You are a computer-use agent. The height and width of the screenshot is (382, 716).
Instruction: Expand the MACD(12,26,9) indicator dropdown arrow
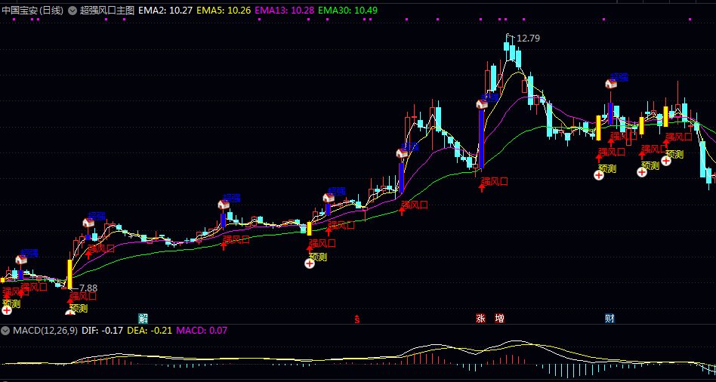5,331
